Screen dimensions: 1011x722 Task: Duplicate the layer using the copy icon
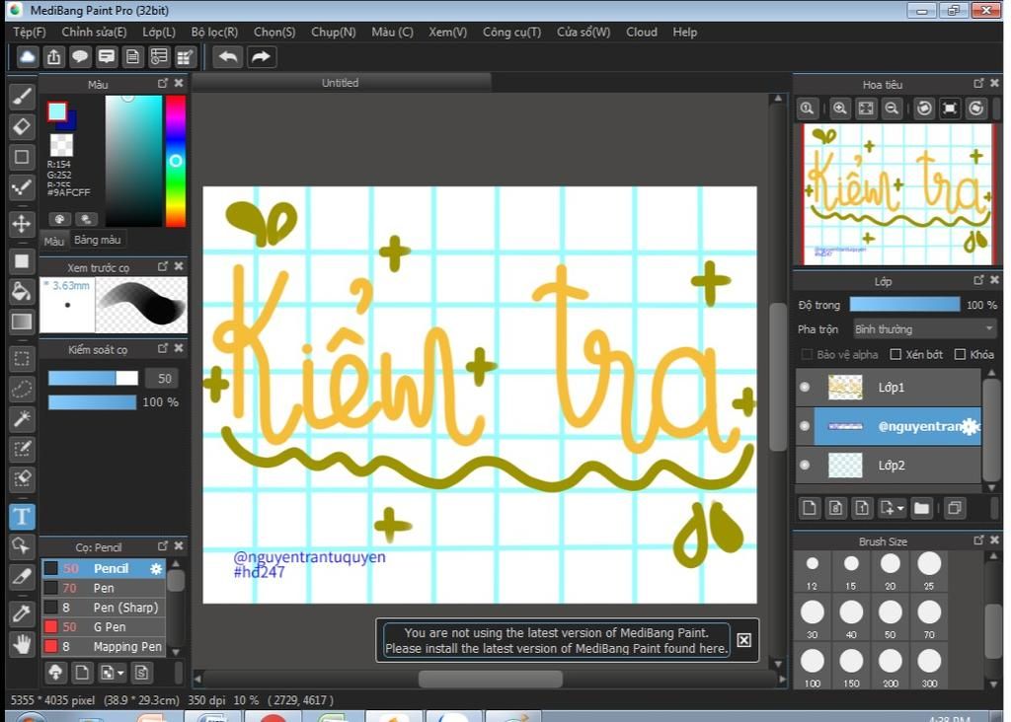point(955,508)
